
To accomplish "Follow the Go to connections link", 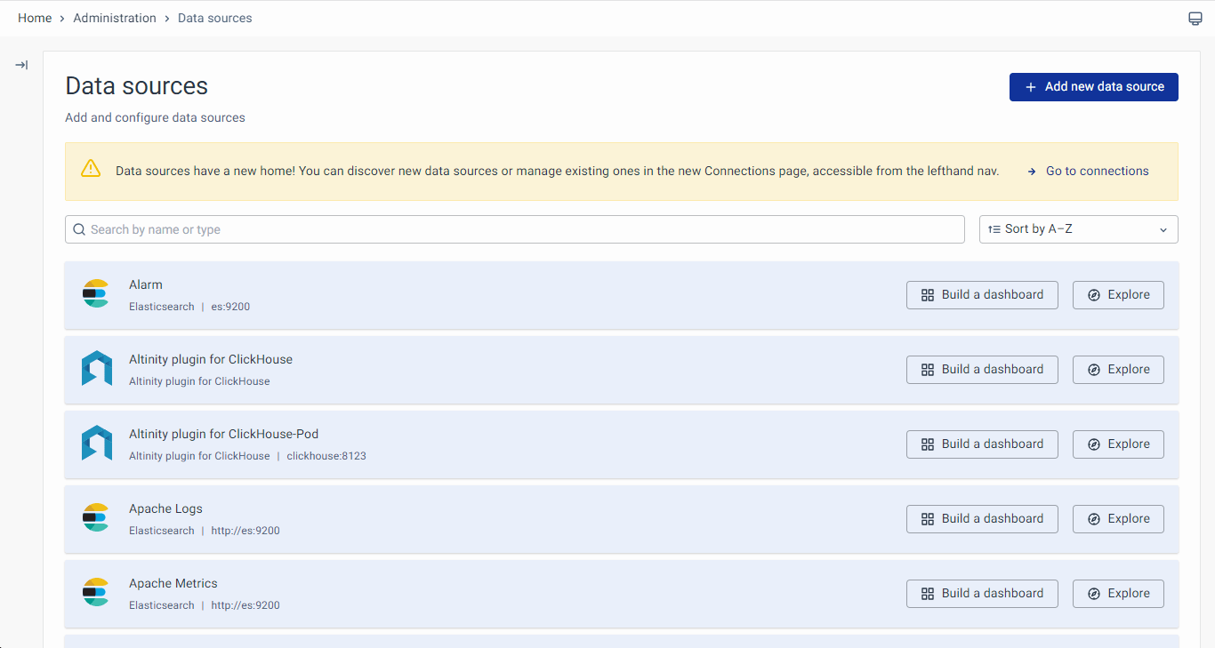I will (1097, 172).
